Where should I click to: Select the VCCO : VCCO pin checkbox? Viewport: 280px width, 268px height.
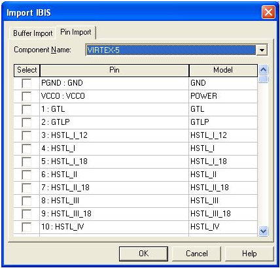click(27, 96)
